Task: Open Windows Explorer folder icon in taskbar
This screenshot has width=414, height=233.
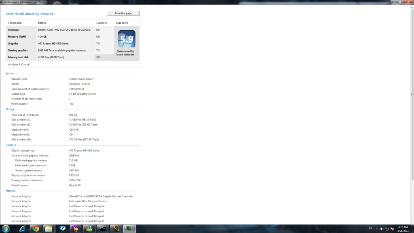Action: pos(49,229)
